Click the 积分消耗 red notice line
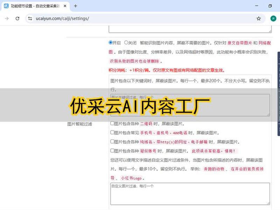Image resolution: width=280 pixels, height=210 pixels. (167, 70)
